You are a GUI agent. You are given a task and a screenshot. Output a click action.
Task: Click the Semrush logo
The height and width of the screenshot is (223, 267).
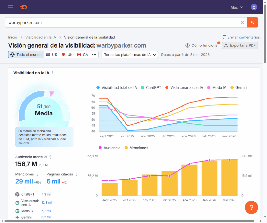click(23, 7)
